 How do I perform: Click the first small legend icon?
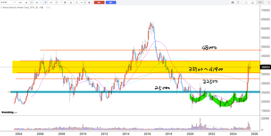coord(47,7)
